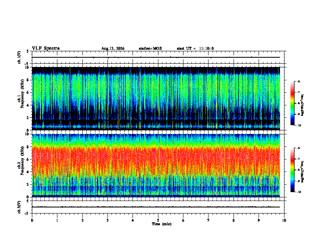Click the ch.1 voltage waveform trace

click(156, 57)
